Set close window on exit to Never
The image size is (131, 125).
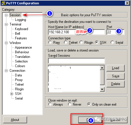tap(70, 104)
